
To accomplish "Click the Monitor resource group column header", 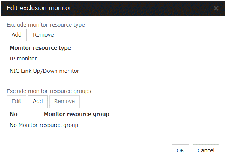I will (x=76, y=114).
